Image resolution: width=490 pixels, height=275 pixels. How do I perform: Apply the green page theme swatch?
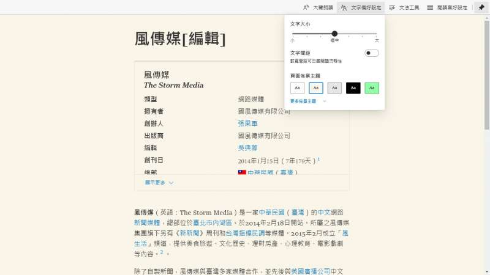(372, 88)
